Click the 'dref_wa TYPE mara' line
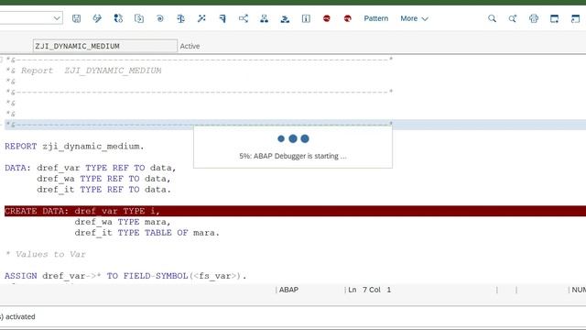 123,222
